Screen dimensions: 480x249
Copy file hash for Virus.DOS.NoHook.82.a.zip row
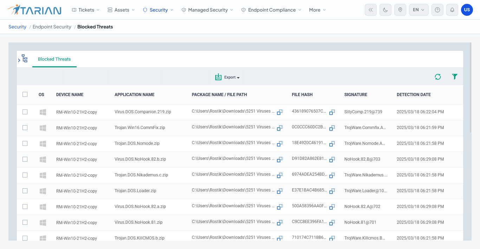tap(332, 207)
